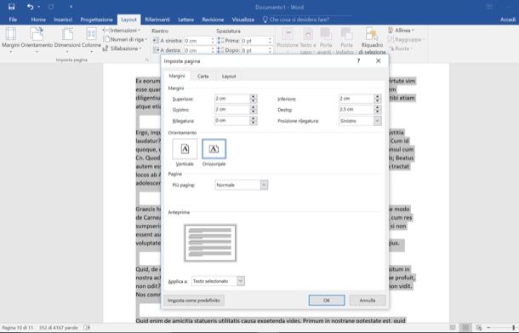Choose Verticale orientation
Screen dimensions: 519x333
185,152
